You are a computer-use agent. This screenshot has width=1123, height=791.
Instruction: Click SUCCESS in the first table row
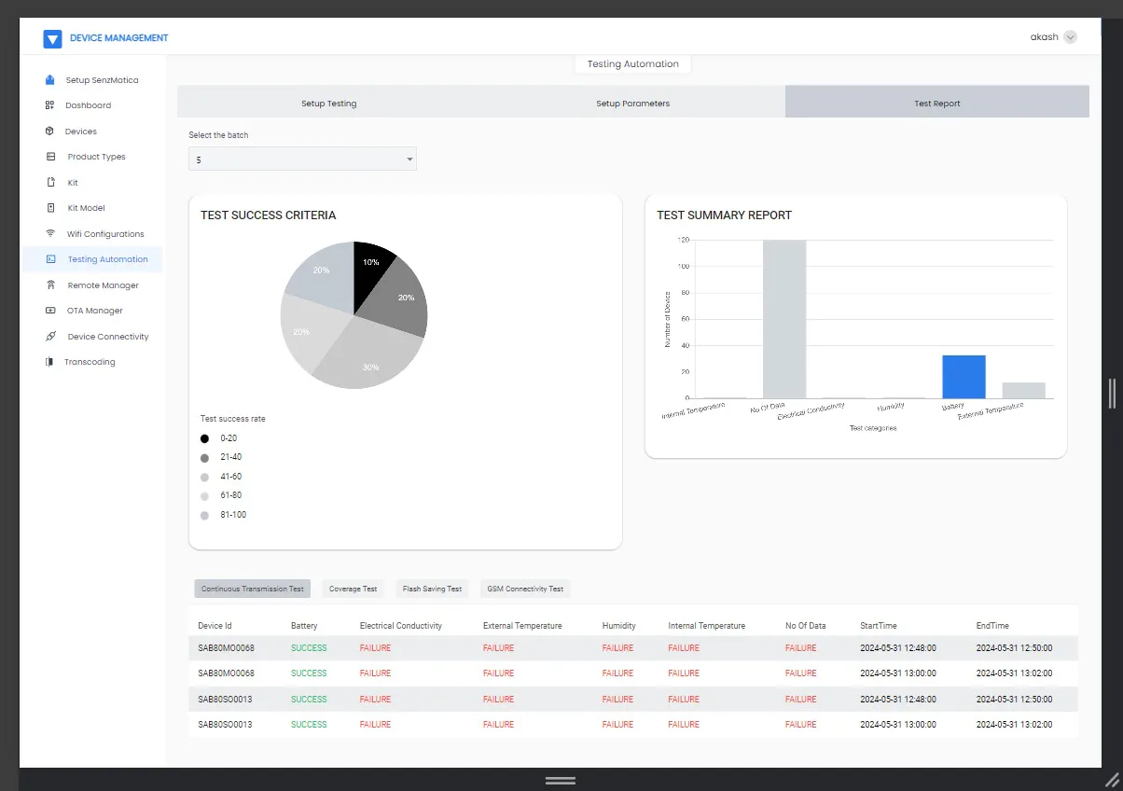[309, 647]
